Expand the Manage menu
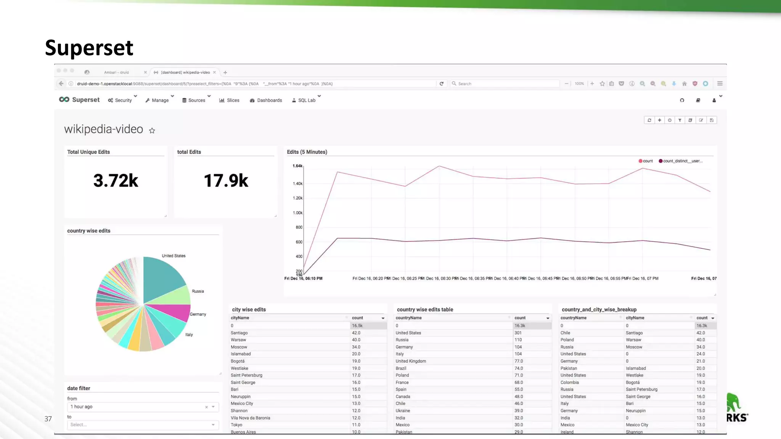 coord(159,100)
